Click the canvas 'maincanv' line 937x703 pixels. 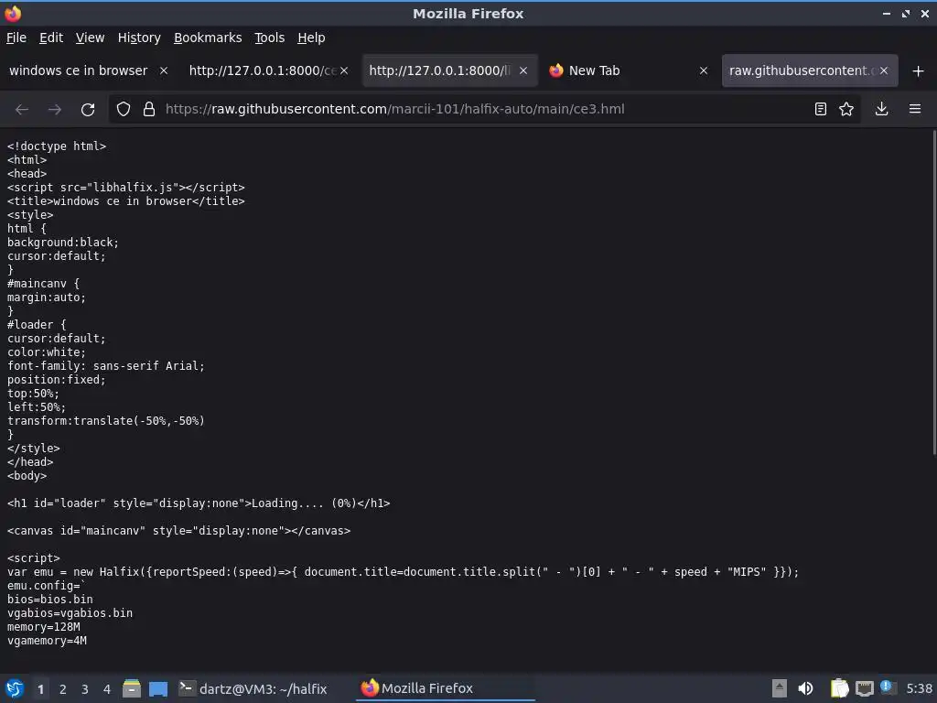[178, 531]
